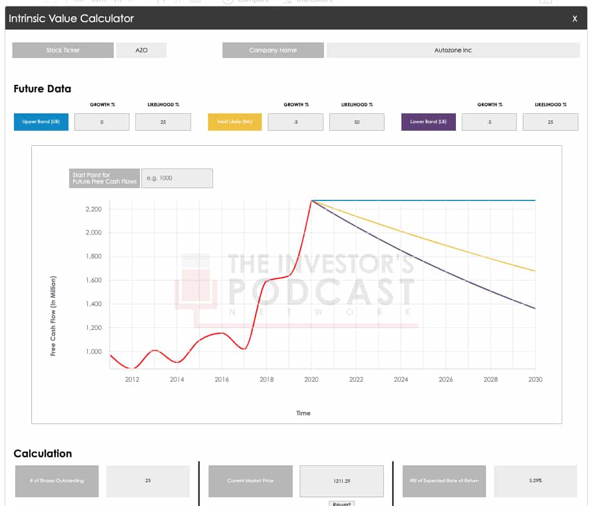Select the shares outstanding value 23
This screenshot has height=506, width=593.
tap(148, 481)
